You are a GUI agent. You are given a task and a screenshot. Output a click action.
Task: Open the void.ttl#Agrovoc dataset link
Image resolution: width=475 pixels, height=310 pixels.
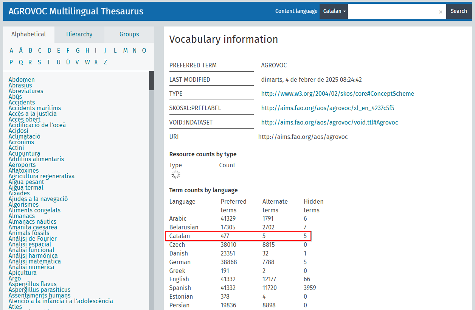pos(329,123)
